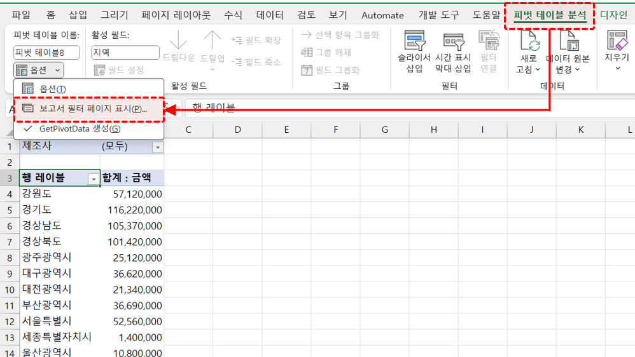635x357 pixels.
Task: Switch to the Automate tab
Action: pos(382,15)
